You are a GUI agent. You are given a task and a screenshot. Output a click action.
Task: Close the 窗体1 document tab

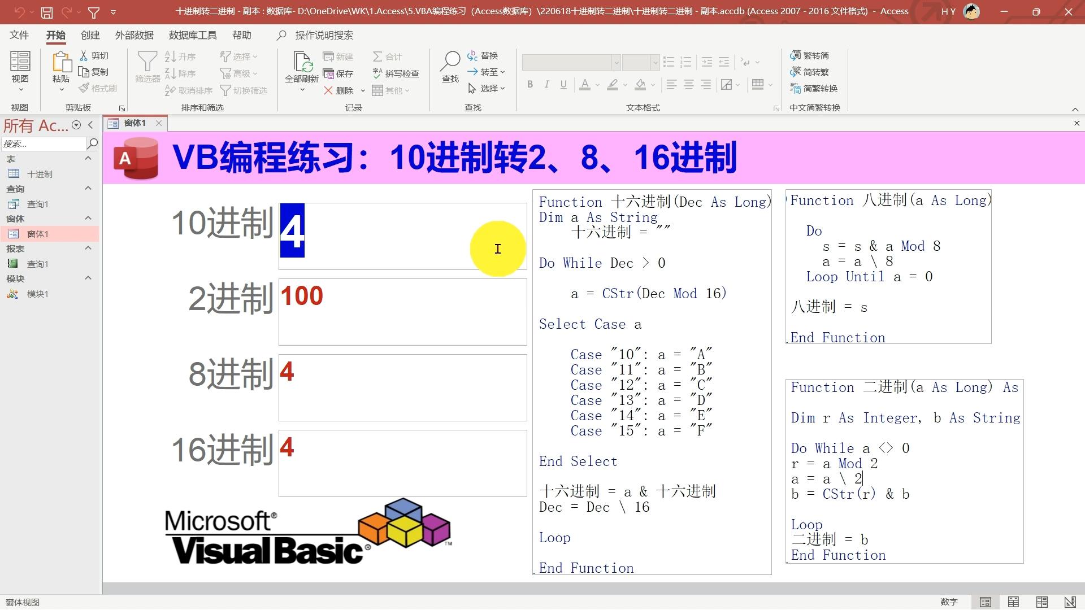[159, 123]
